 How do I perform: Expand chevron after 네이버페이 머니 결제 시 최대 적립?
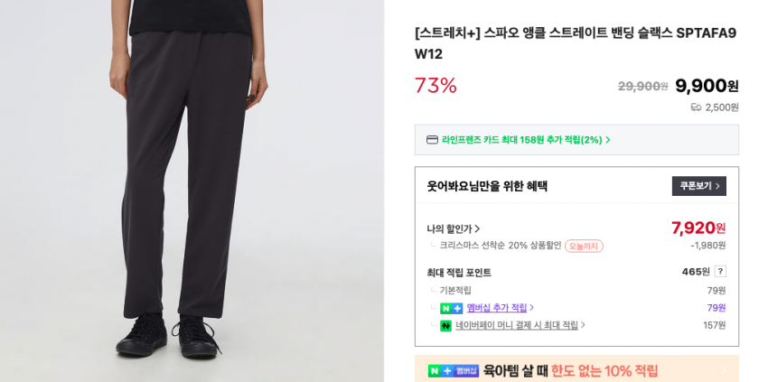click(583, 325)
